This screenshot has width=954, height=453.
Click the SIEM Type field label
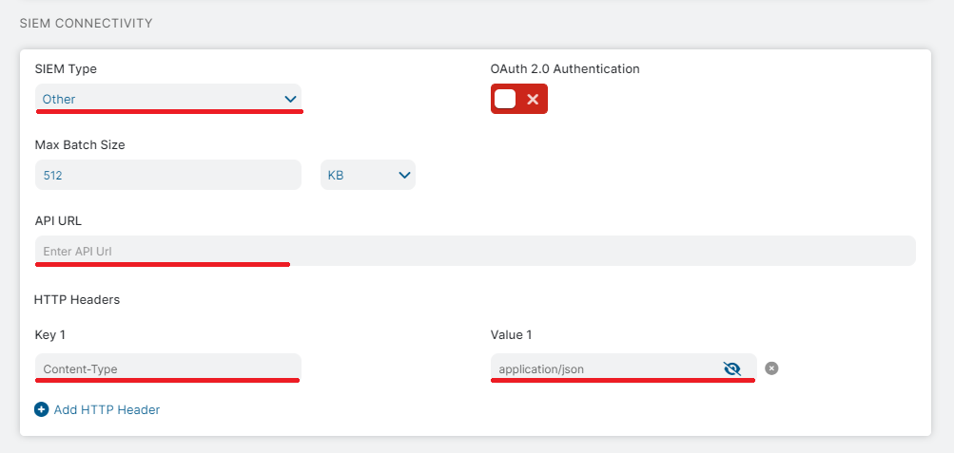click(66, 69)
